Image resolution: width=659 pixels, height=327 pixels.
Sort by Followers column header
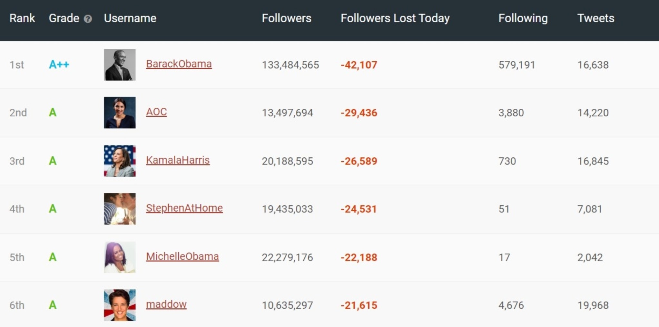click(x=286, y=18)
